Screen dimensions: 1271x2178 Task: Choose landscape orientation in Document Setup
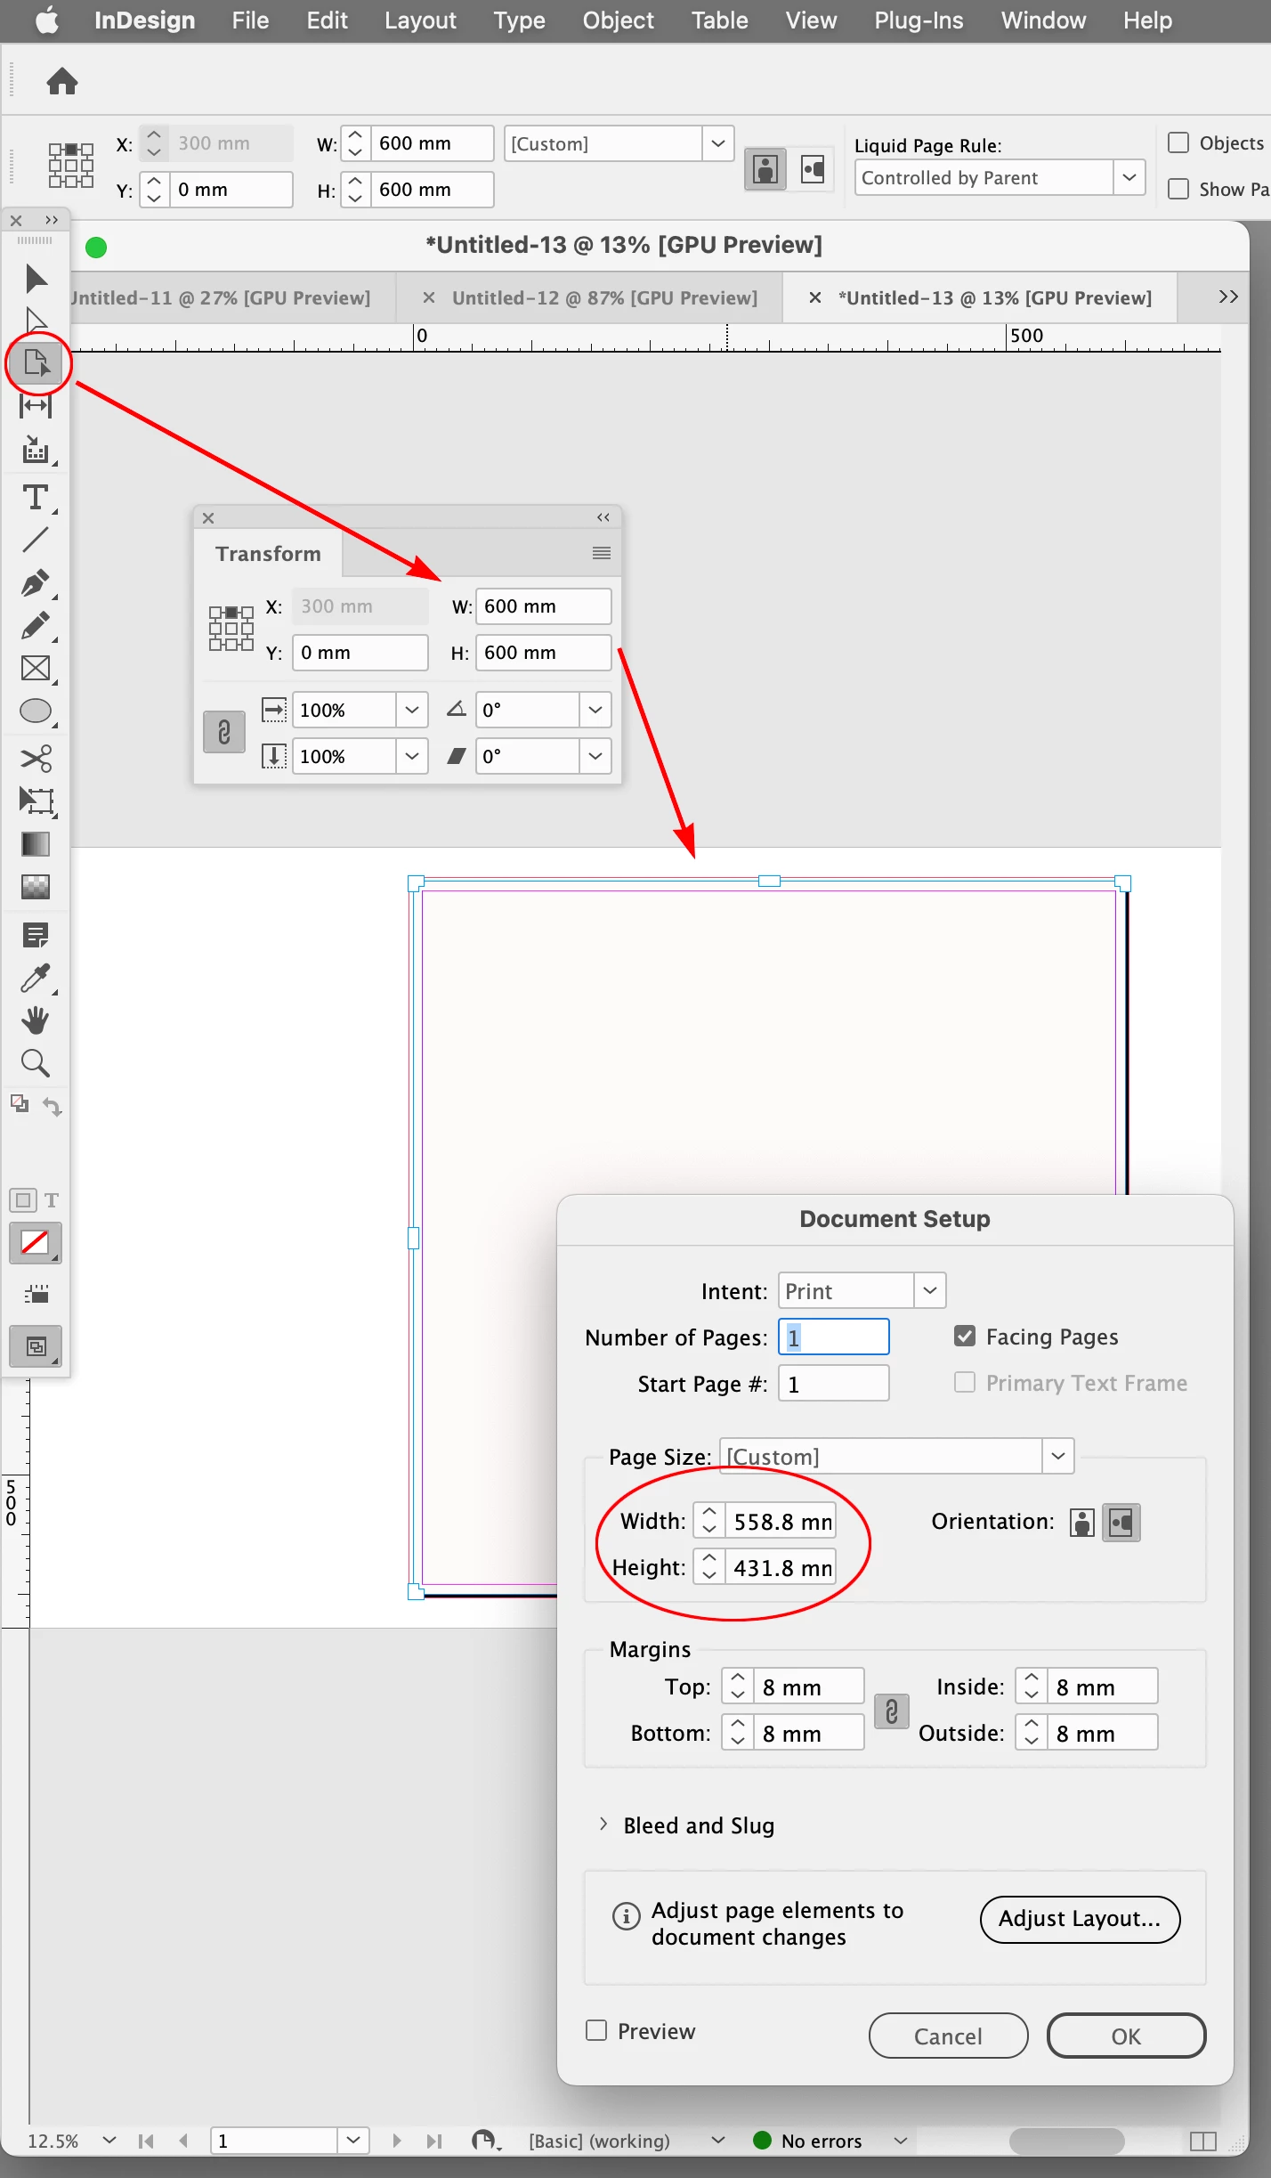[1121, 1522]
